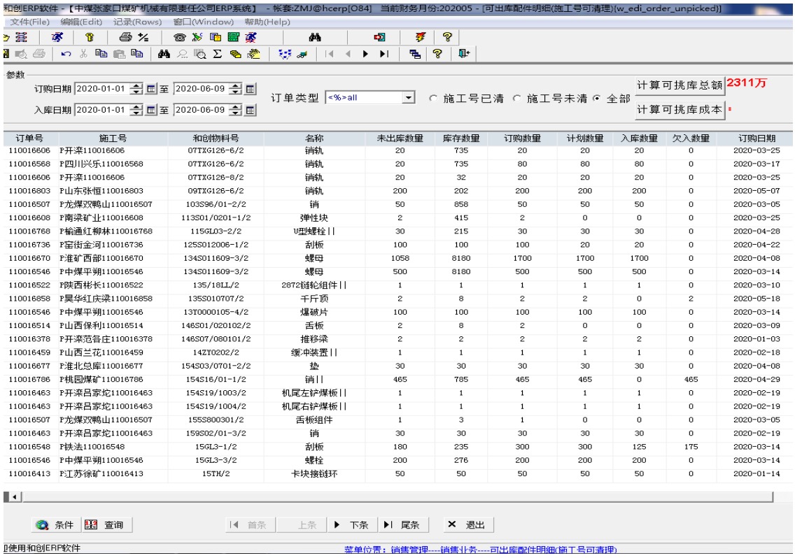Click cell 2872链轮组件|| in 名称 column
The image size is (795, 558).
click(314, 285)
